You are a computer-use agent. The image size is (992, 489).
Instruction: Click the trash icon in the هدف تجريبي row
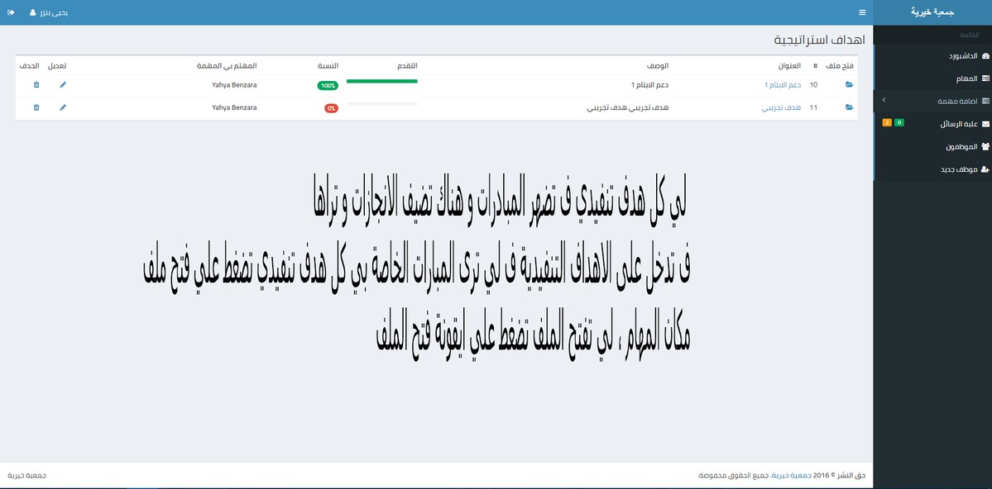(x=36, y=108)
